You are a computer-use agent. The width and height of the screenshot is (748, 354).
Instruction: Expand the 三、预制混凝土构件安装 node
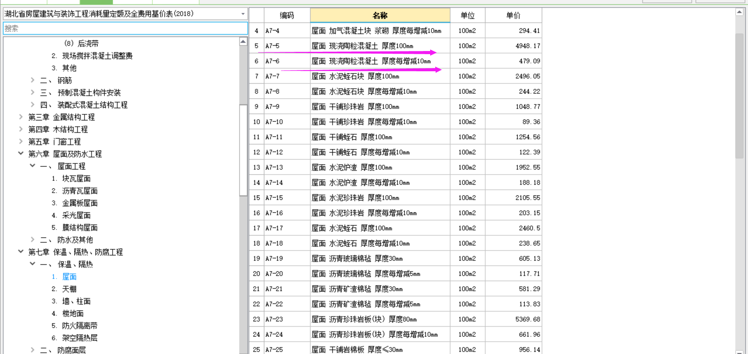click(x=33, y=93)
